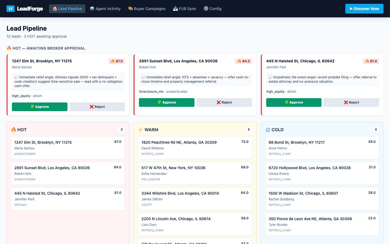Click the name Rachel Goldberg
390x244 pixels.
tap(281, 199)
